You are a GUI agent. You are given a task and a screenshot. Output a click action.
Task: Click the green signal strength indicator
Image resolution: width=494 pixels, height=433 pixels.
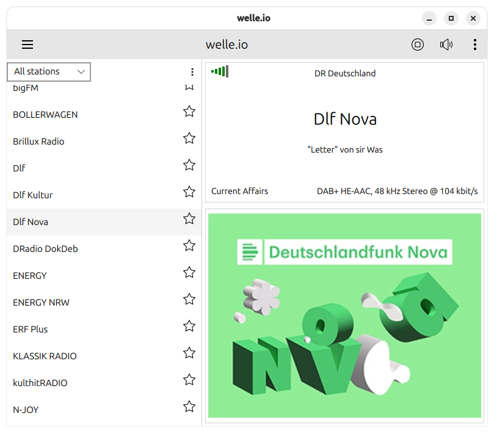(x=219, y=71)
